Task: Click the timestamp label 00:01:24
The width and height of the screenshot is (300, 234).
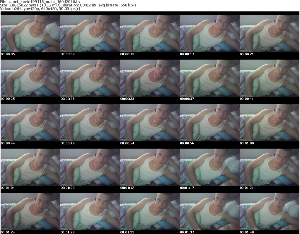Action: click(x=8, y=232)
